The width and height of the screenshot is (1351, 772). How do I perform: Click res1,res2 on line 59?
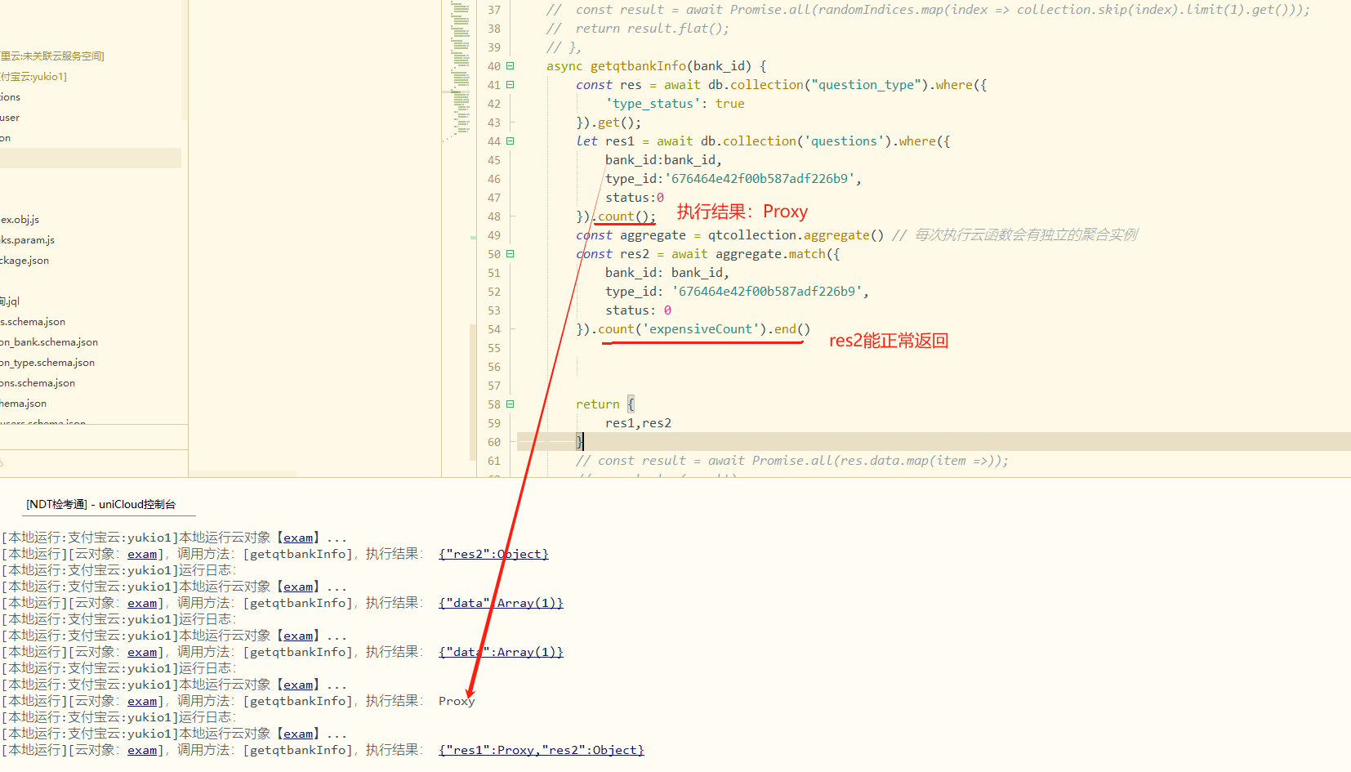click(x=638, y=423)
